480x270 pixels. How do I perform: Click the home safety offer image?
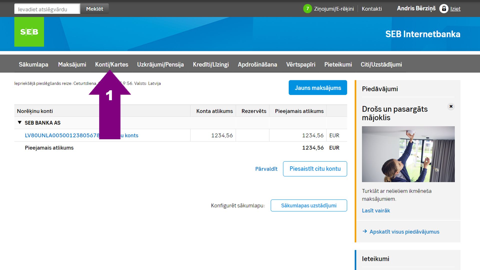pos(408,154)
